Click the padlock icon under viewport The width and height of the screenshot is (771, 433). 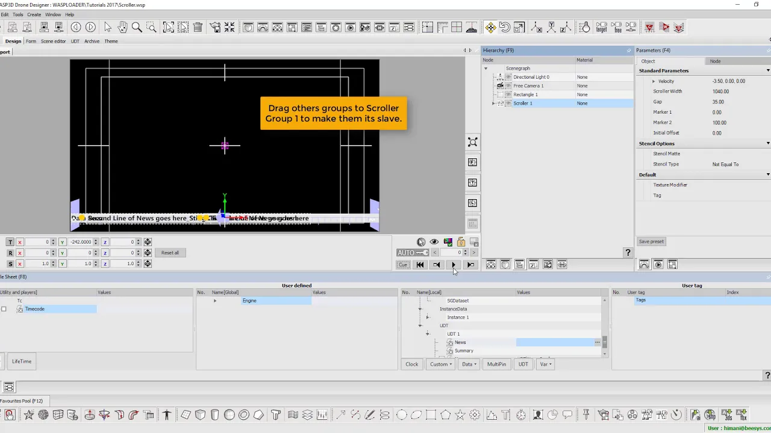pyautogui.click(x=461, y=242)
